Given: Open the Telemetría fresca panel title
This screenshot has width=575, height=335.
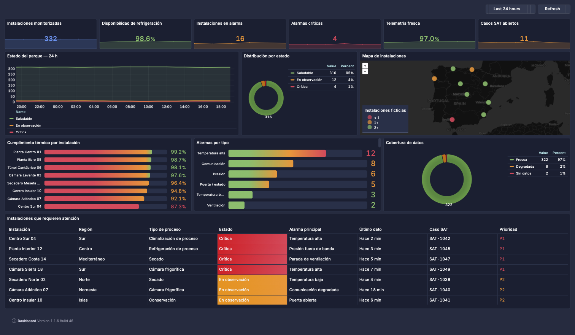Looking at the screenshot, I should click(403, 23).
